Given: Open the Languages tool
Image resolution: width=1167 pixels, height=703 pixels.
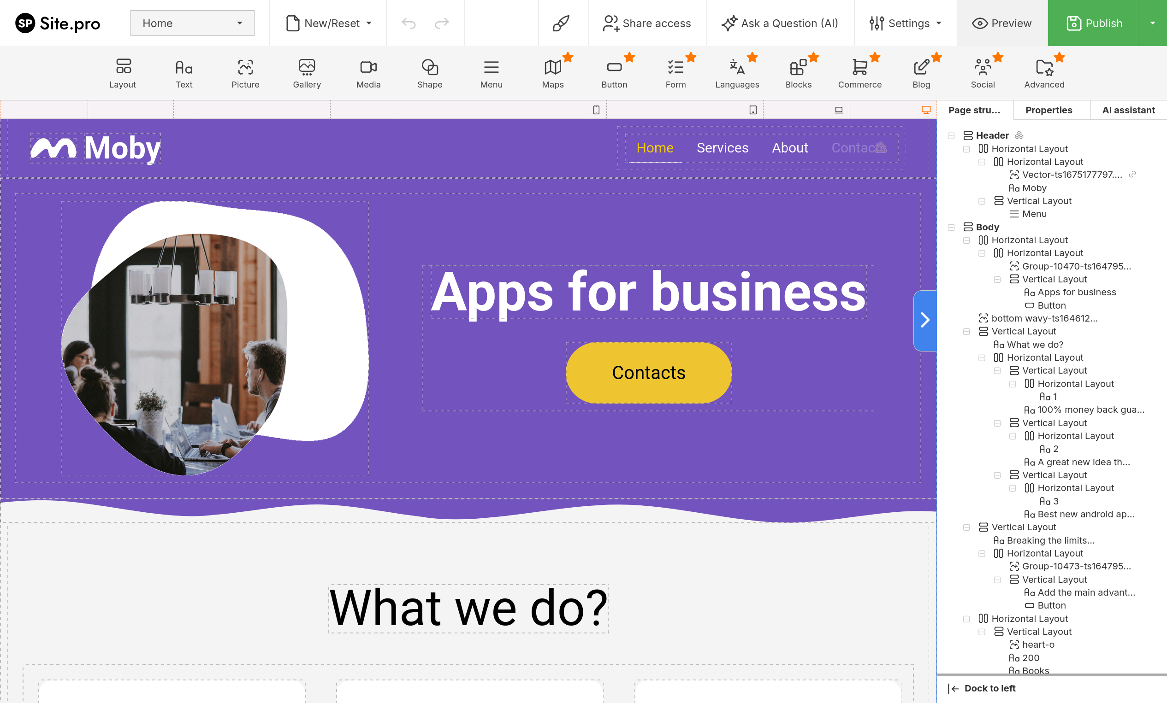Looking at the screenshot, I should 736,73.
